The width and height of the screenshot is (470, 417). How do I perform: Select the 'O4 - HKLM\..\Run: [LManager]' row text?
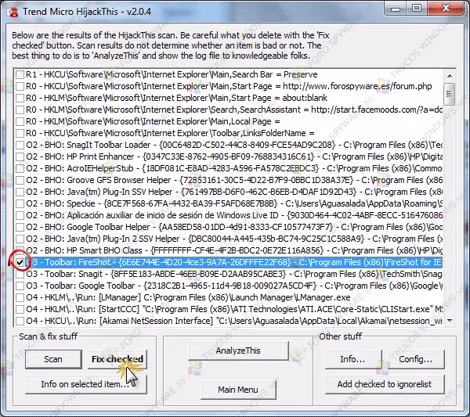click(188, 297)
